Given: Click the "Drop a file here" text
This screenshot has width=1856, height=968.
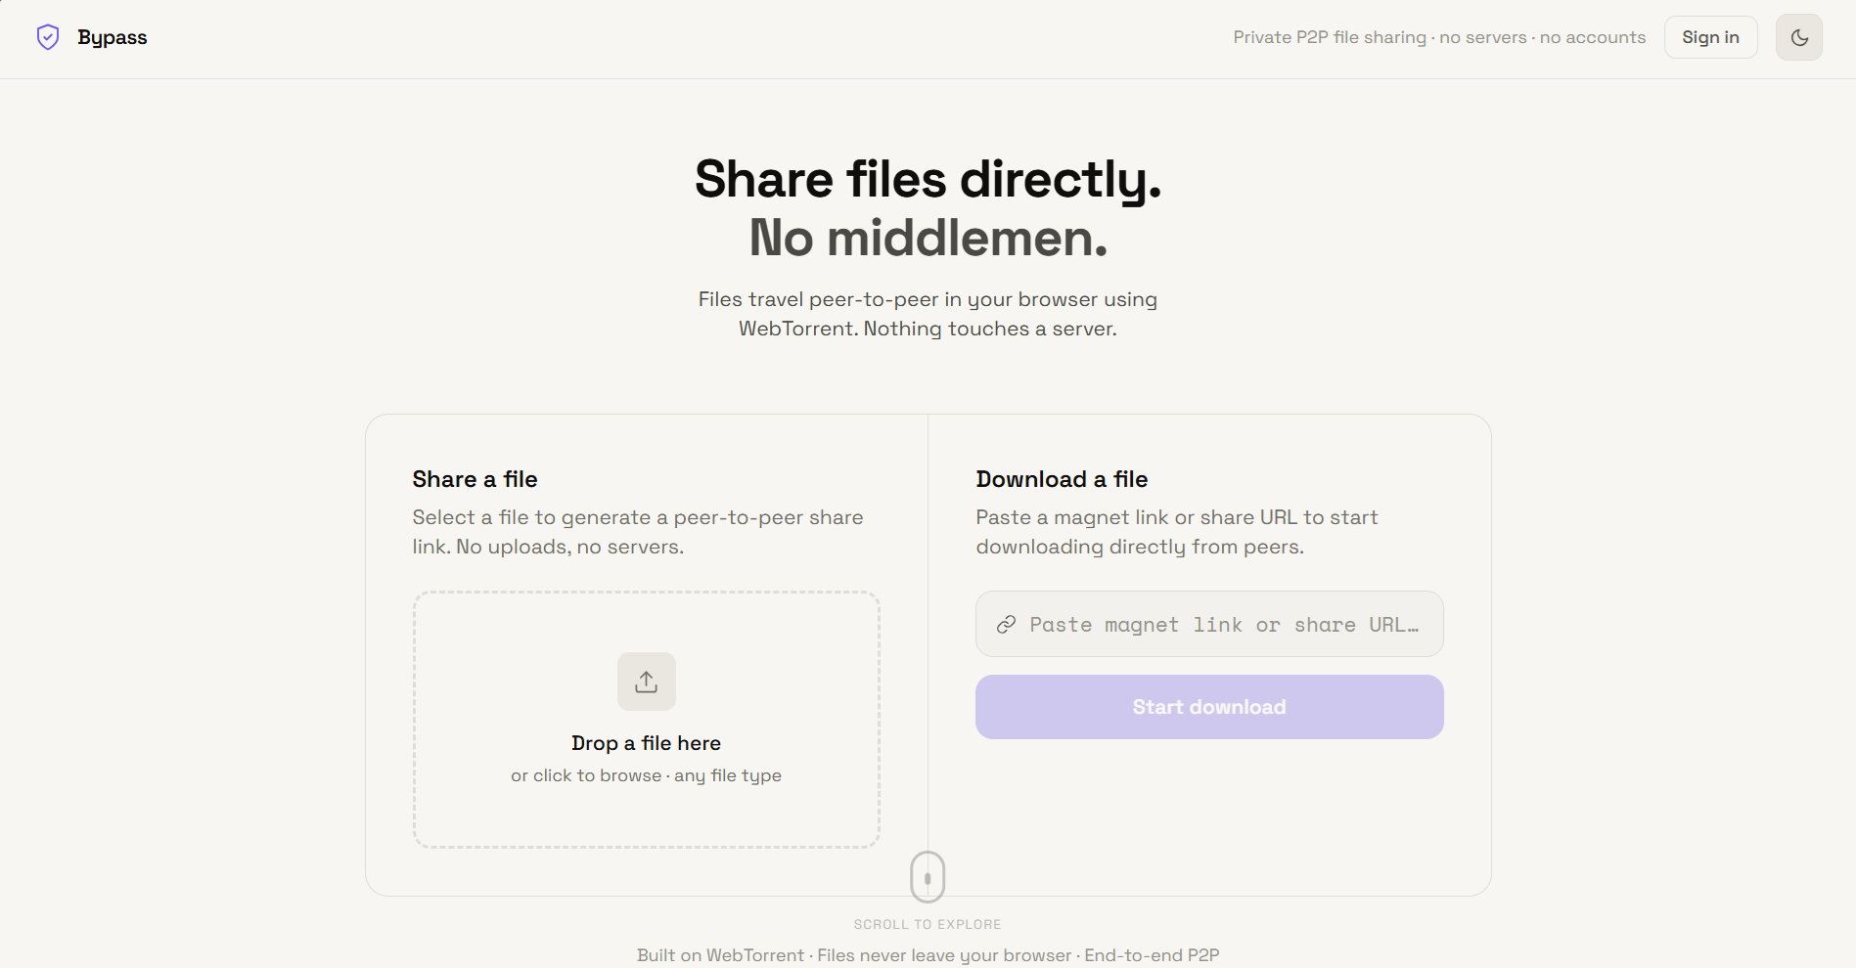Looking at the screenshot, I should click(646, 743).
